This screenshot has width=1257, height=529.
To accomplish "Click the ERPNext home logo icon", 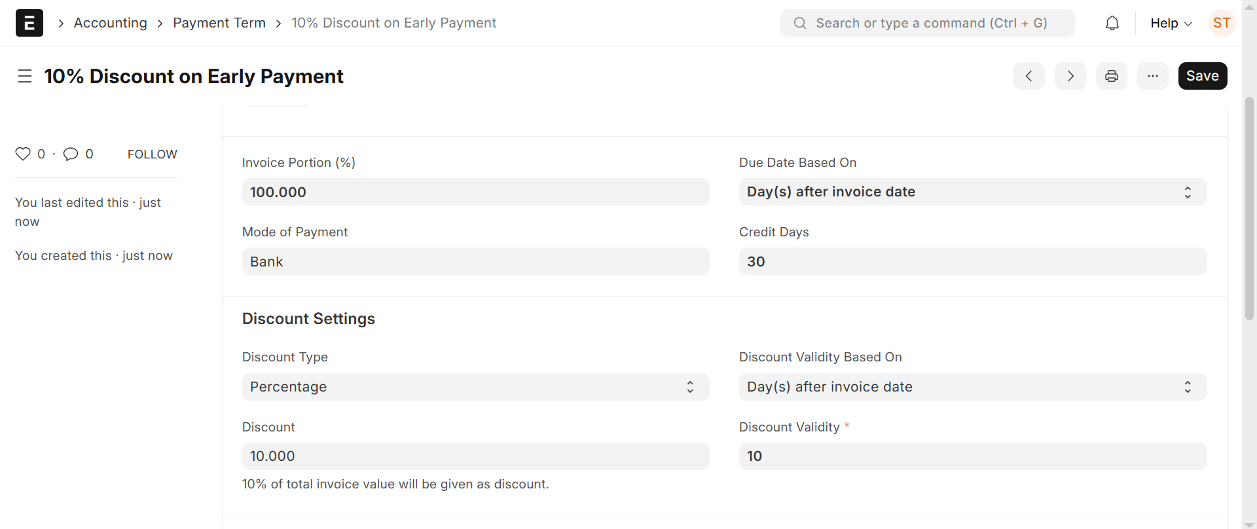I will [29, 23].
